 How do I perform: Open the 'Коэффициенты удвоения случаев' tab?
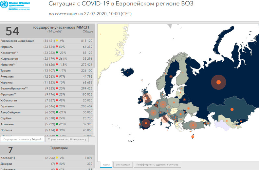pyautogui.click(x=157, y=165)
